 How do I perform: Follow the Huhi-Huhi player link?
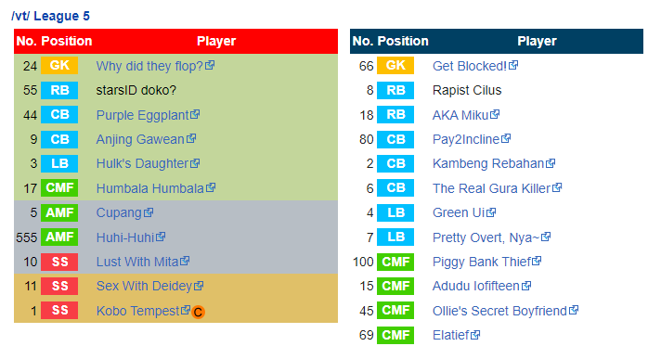coord(125,237)
